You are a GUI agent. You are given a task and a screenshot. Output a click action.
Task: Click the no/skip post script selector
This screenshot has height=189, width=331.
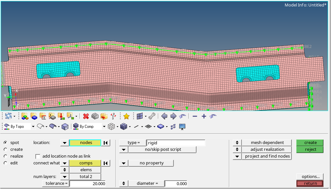click(x=162, y=149)
